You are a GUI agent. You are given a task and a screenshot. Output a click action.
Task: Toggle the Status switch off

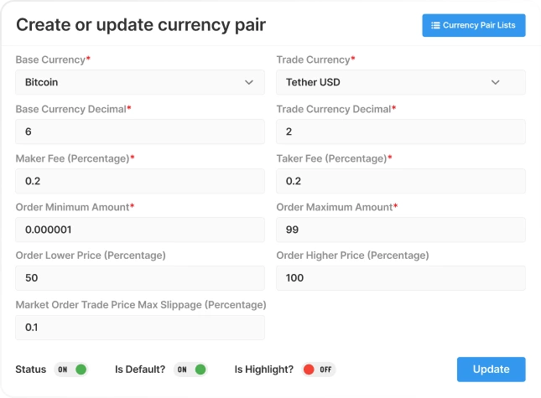(x=71, y=370)
